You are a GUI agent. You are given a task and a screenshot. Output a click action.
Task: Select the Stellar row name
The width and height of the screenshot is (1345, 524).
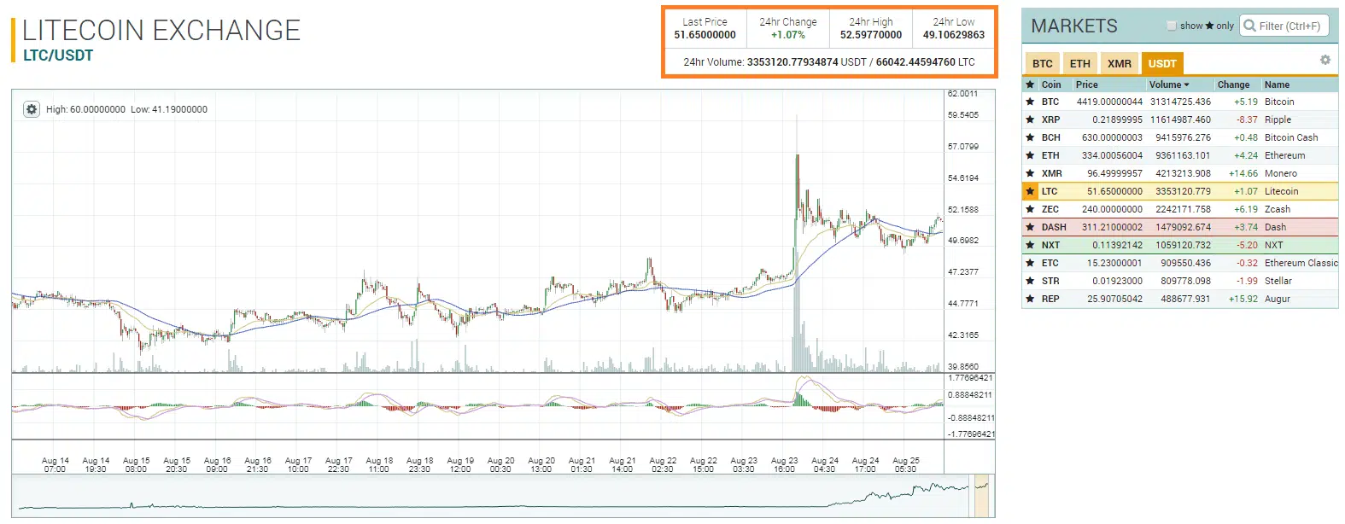point(1278,281)
